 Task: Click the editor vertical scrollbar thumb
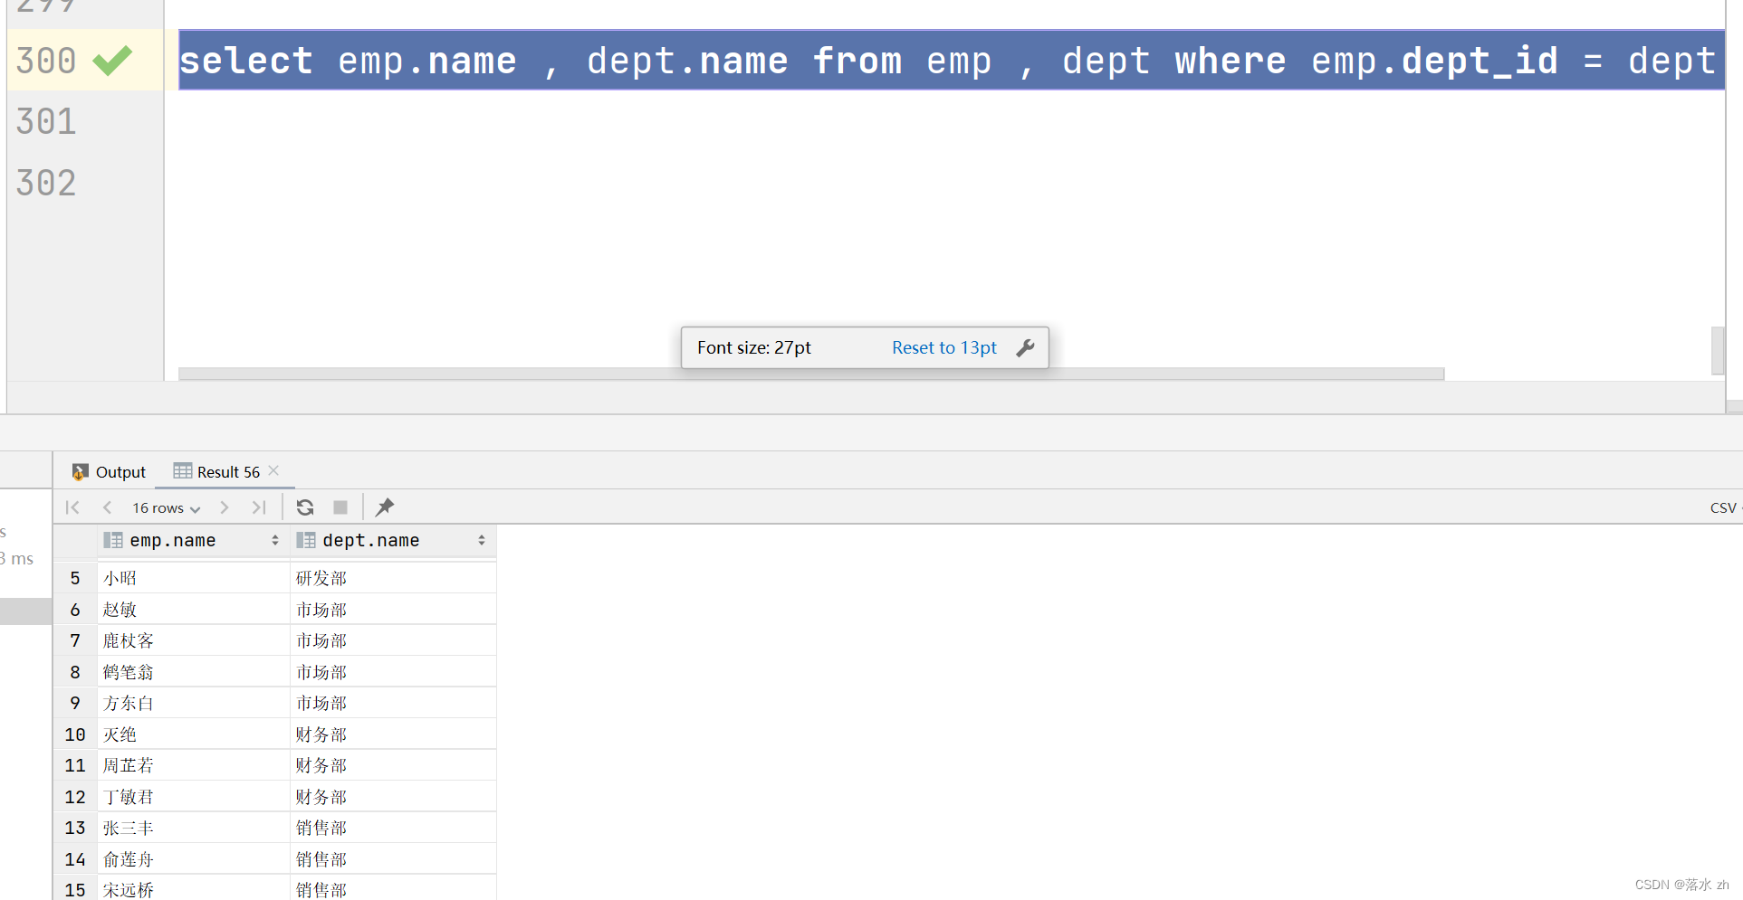pos(1717,350)
